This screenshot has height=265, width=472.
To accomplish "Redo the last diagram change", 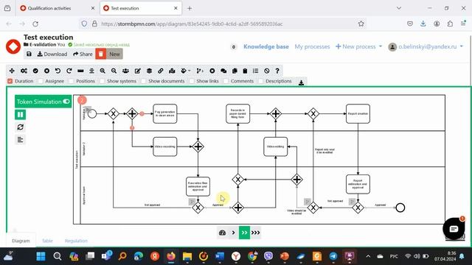I will (69, 71).
